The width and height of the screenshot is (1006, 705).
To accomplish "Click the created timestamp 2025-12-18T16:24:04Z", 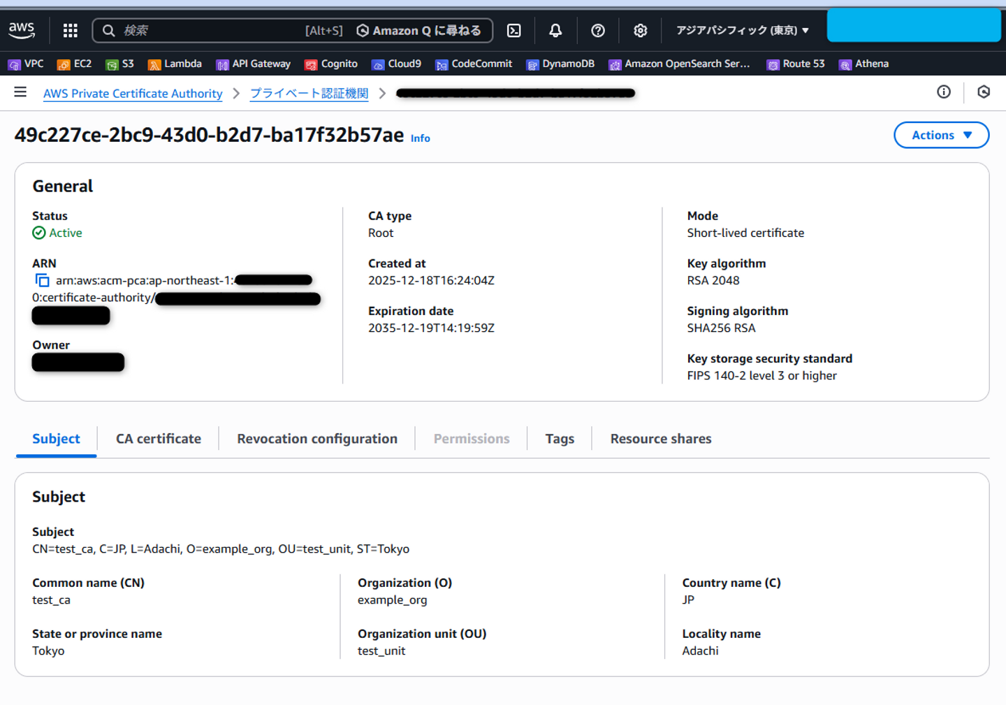I will click(431, 280).
